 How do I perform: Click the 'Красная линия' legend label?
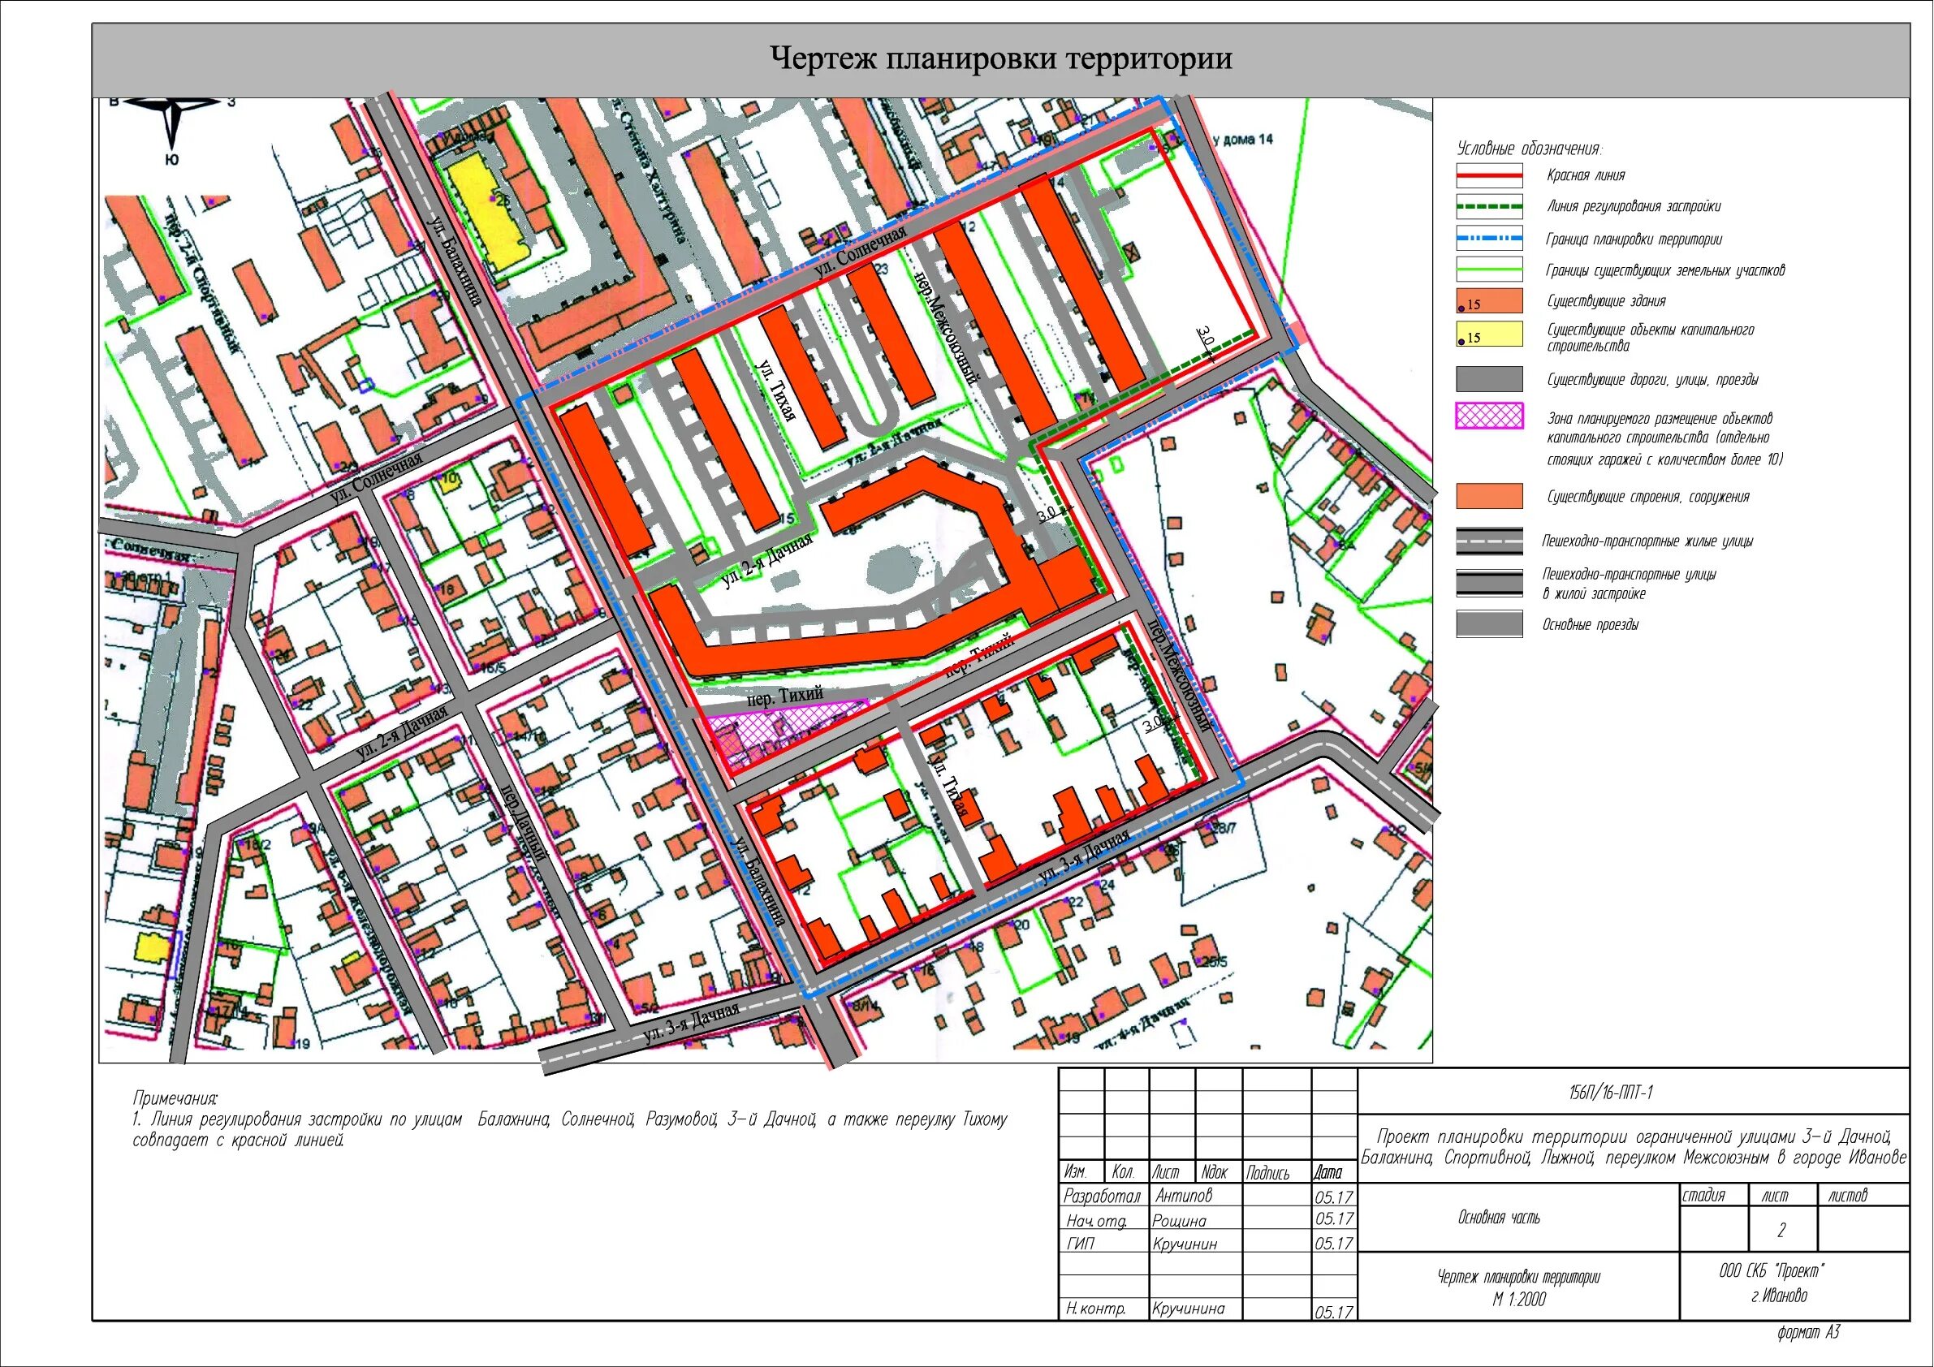[1586, 175]
